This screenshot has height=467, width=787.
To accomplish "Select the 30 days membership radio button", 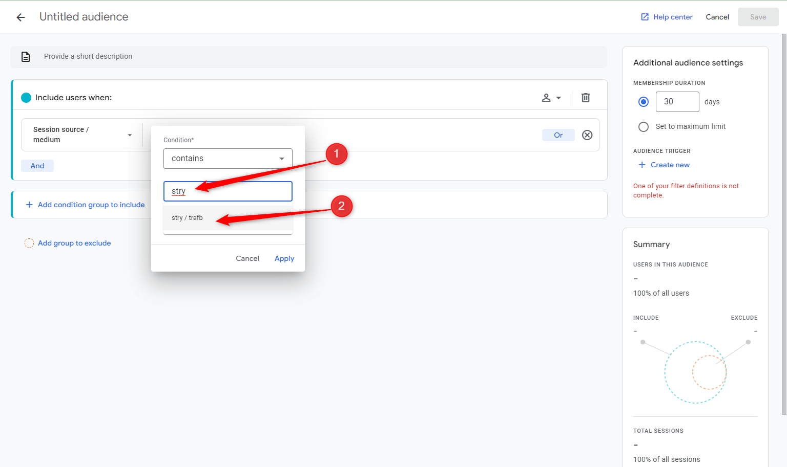I will tap(644, 102).
